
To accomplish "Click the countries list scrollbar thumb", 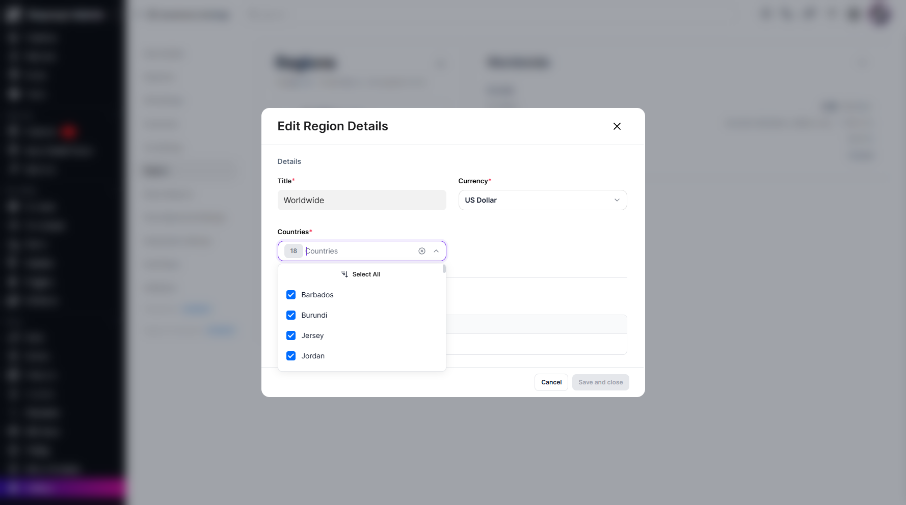I will pyautogui.click(x=444, y=269).
